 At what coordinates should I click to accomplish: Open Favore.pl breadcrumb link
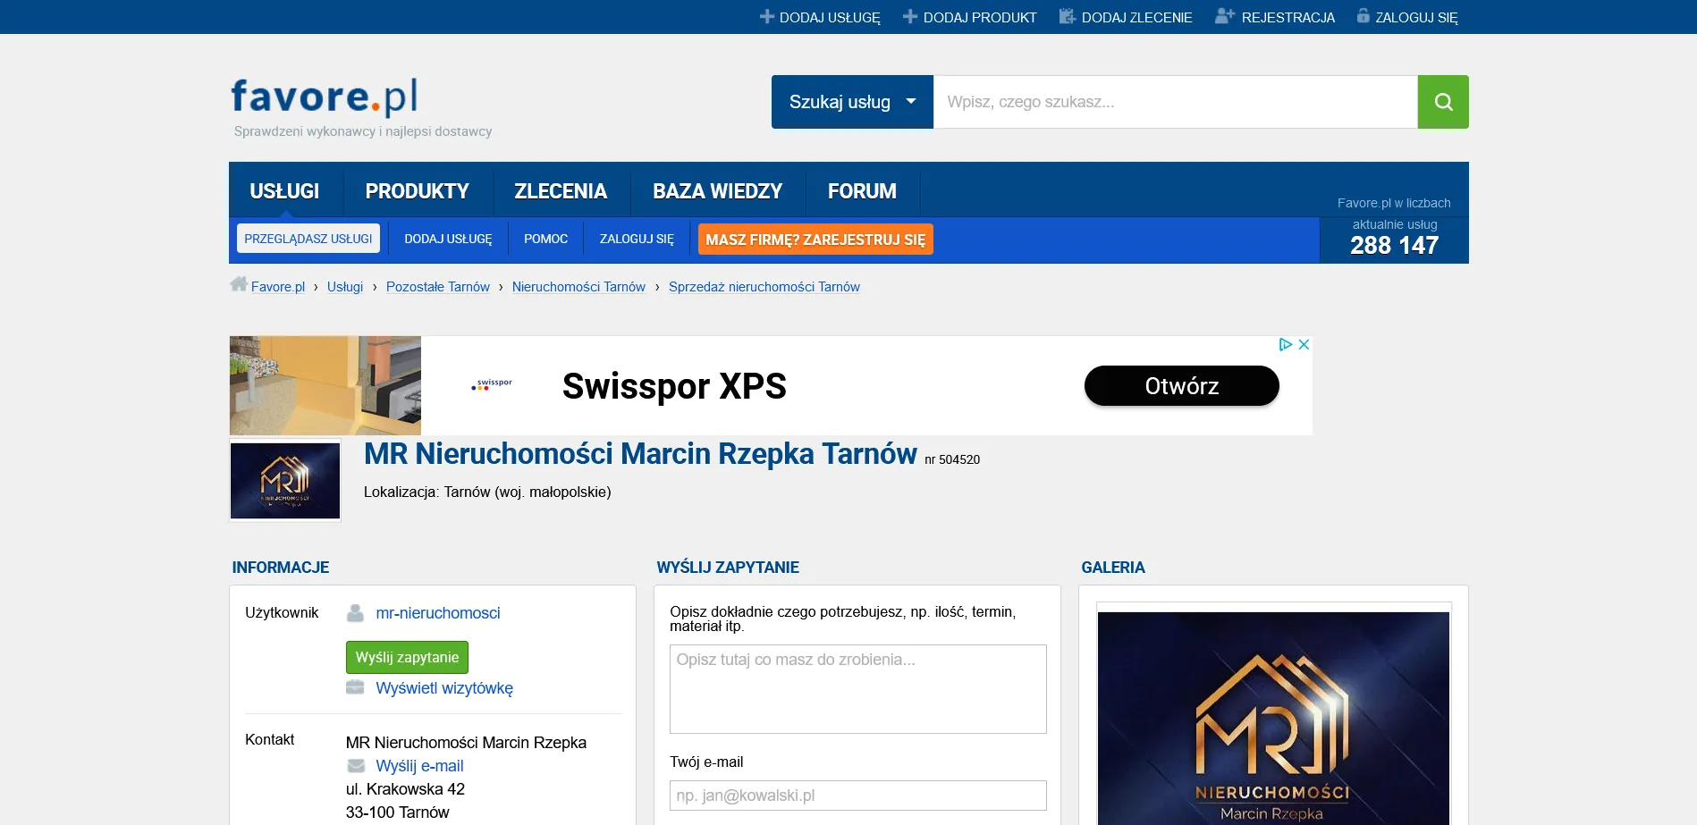click(278, 287)
